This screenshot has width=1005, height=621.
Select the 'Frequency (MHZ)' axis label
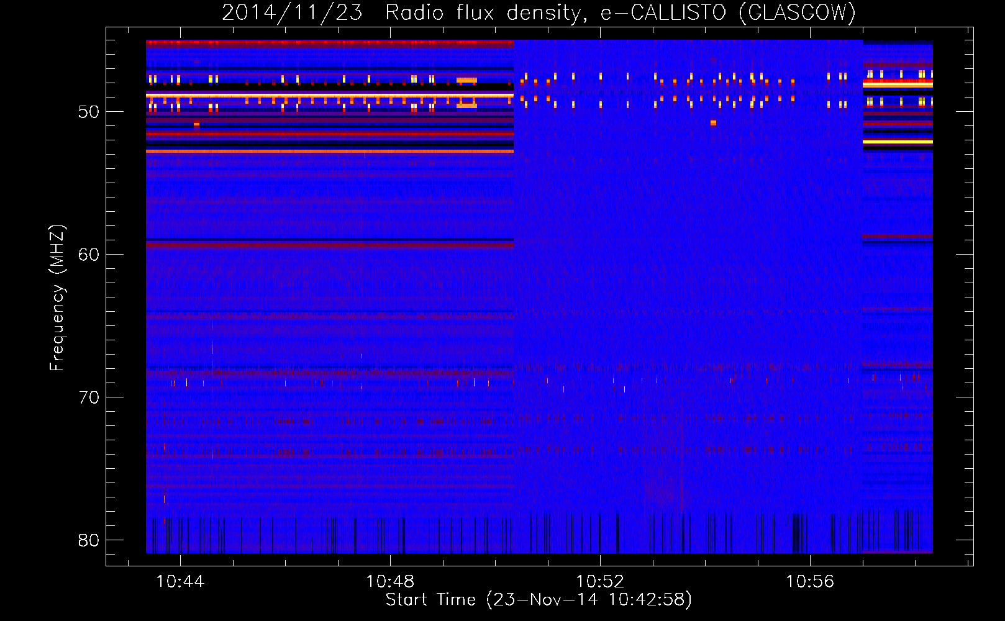(x=57, y=298)
